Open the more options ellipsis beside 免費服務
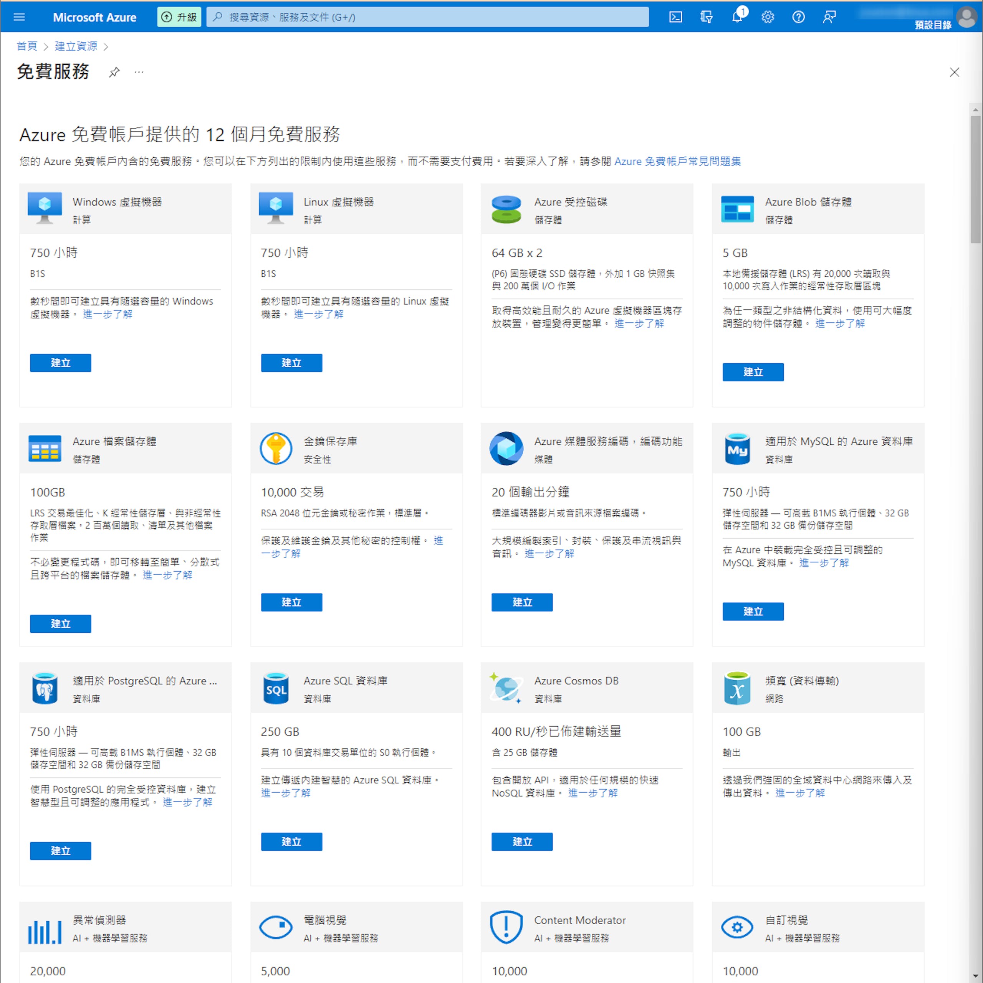Image resolution: width=983 pixels, height=983 pixels. tap(139, 72)
